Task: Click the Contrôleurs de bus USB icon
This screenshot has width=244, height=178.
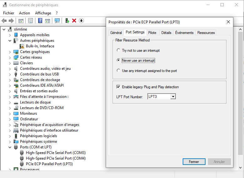Action: click(16, 74)
